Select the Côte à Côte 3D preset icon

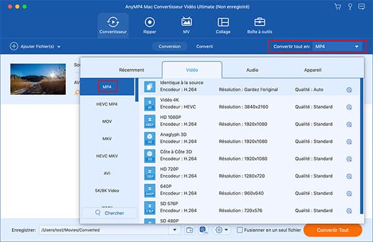tap(150, 156)
